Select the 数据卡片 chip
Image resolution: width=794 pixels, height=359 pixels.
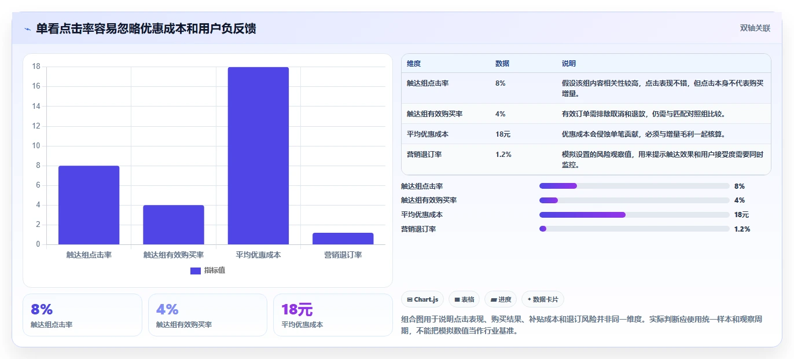543,299
